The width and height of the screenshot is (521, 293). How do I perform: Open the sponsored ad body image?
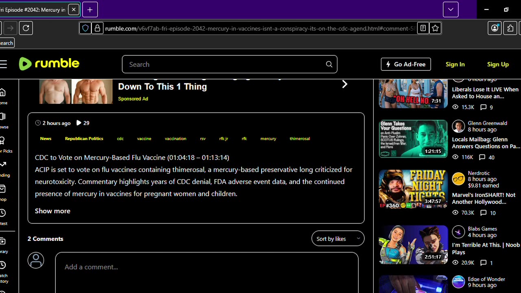76,91
